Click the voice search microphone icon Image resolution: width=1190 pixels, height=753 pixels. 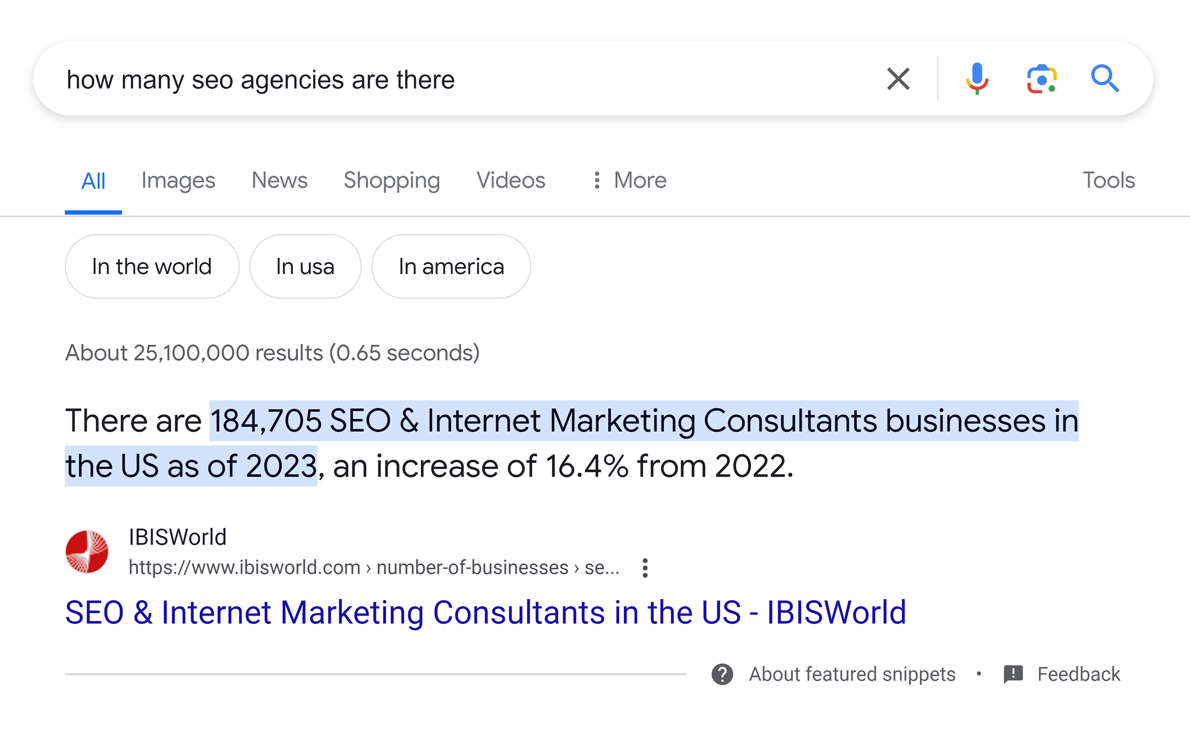[x=977, y=79]
